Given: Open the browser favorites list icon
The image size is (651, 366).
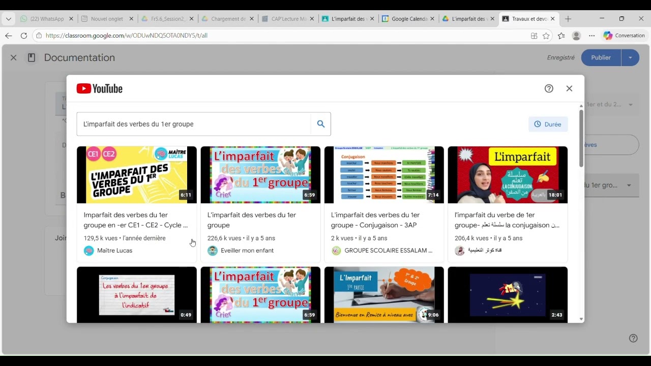Looking at the screenshot, I should click(561, 36).
